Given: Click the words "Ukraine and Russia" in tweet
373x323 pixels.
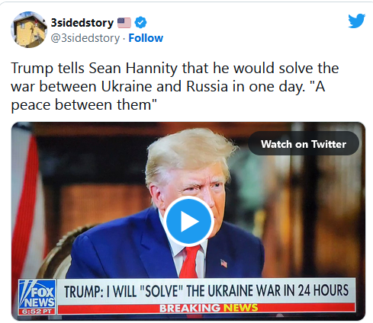Looking at the screenshot, I should (x=165, y=86).
